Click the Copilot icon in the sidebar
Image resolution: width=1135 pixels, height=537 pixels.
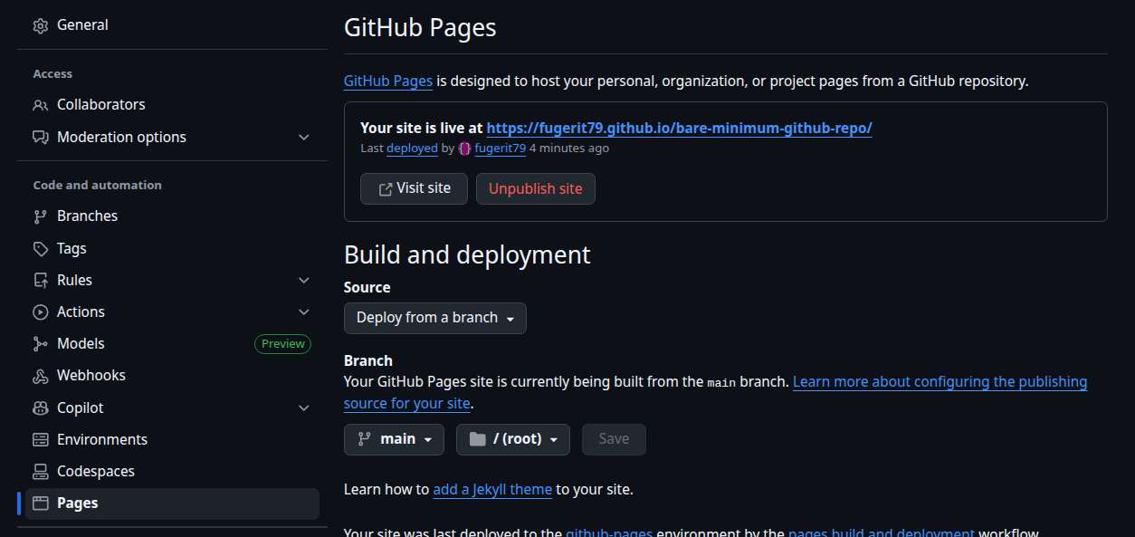click(x=40, y=408)
